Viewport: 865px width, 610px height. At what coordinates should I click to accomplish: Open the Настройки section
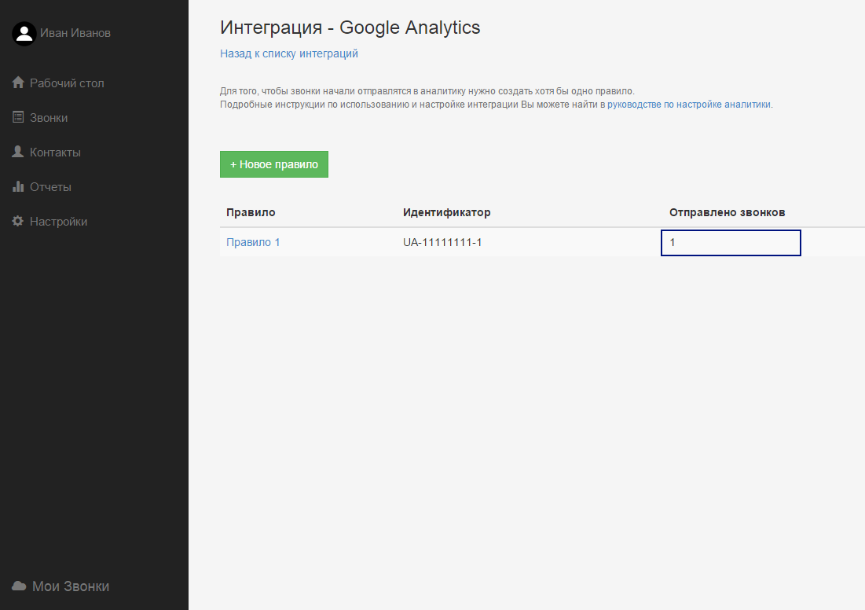[58, 222]
